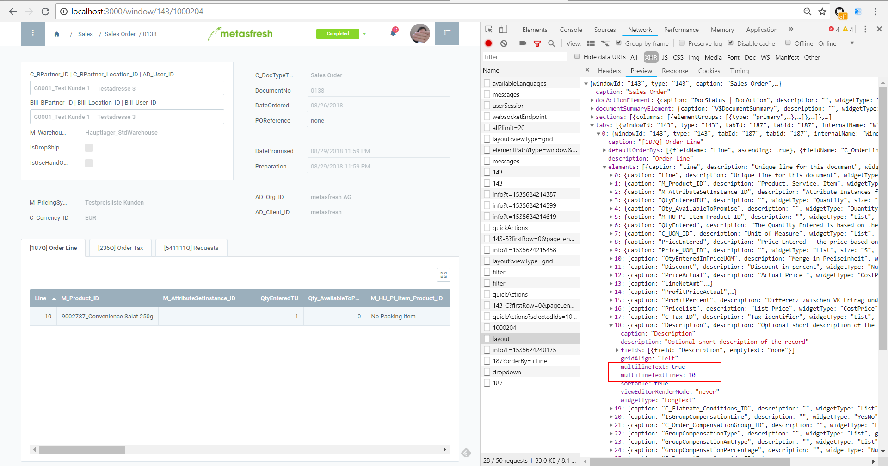The width and height of the screenshot is (888, 466).
Task: Open the Online throttling dropdown
Action: 836,43
